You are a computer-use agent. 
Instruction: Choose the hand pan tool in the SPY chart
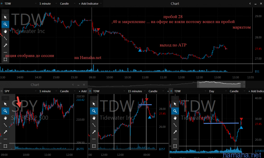(5, 118)
